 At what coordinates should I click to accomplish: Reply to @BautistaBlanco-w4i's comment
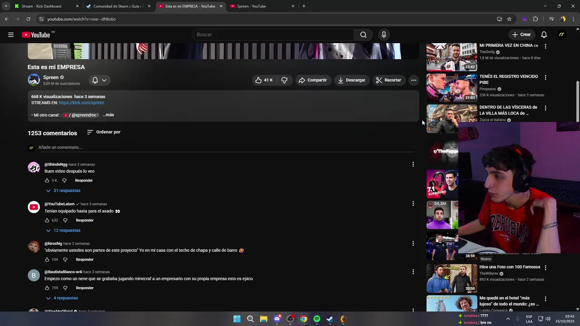click(85, 288)
